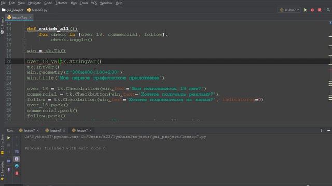Image resolution: width=332 pixels, height=186 pixels.
Task: Click the up-the-stack-trace arrow in the Run panel
Action: (x=17, y=138)
